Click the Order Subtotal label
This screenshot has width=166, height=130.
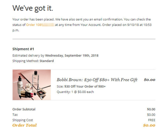(24, 109)
